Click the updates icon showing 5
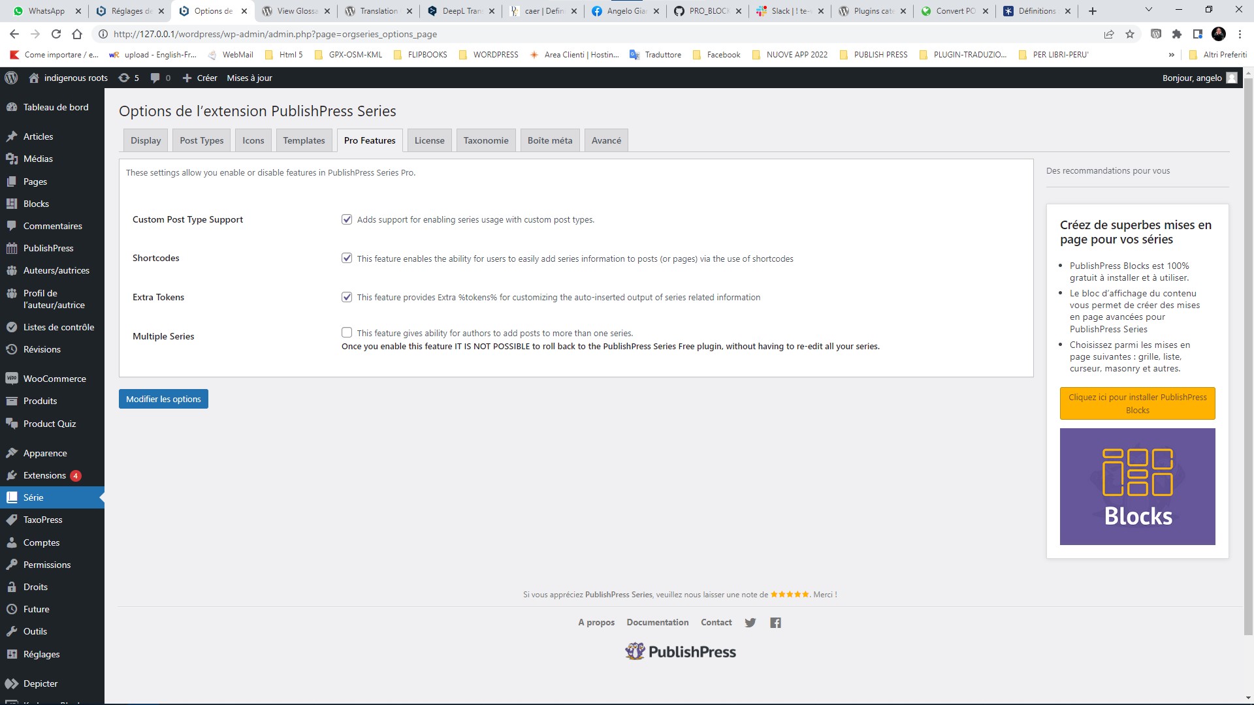 coord(129,78)
